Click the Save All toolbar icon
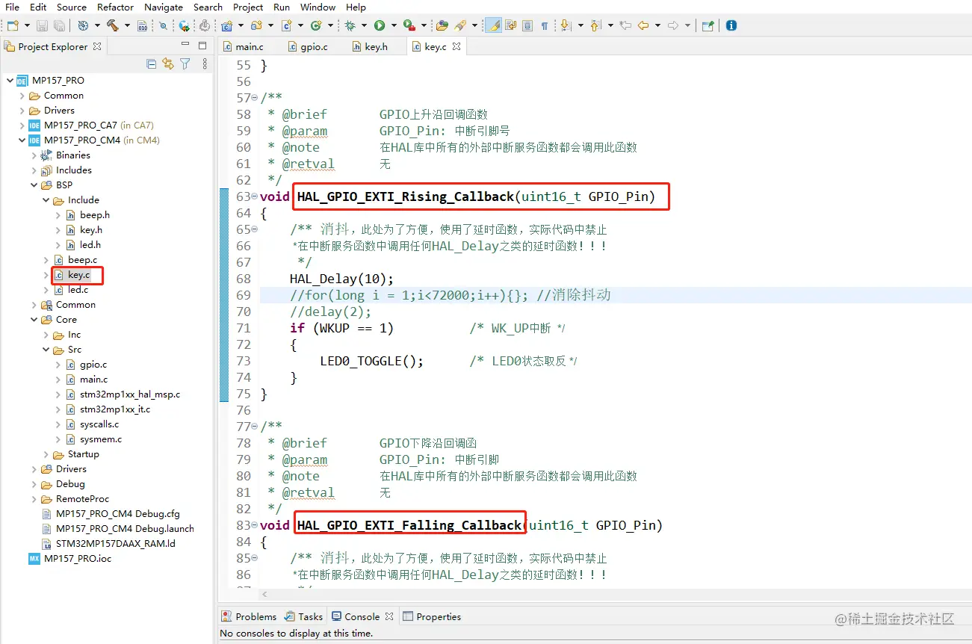This screenshot has width=972, height=644. (60, 25)
